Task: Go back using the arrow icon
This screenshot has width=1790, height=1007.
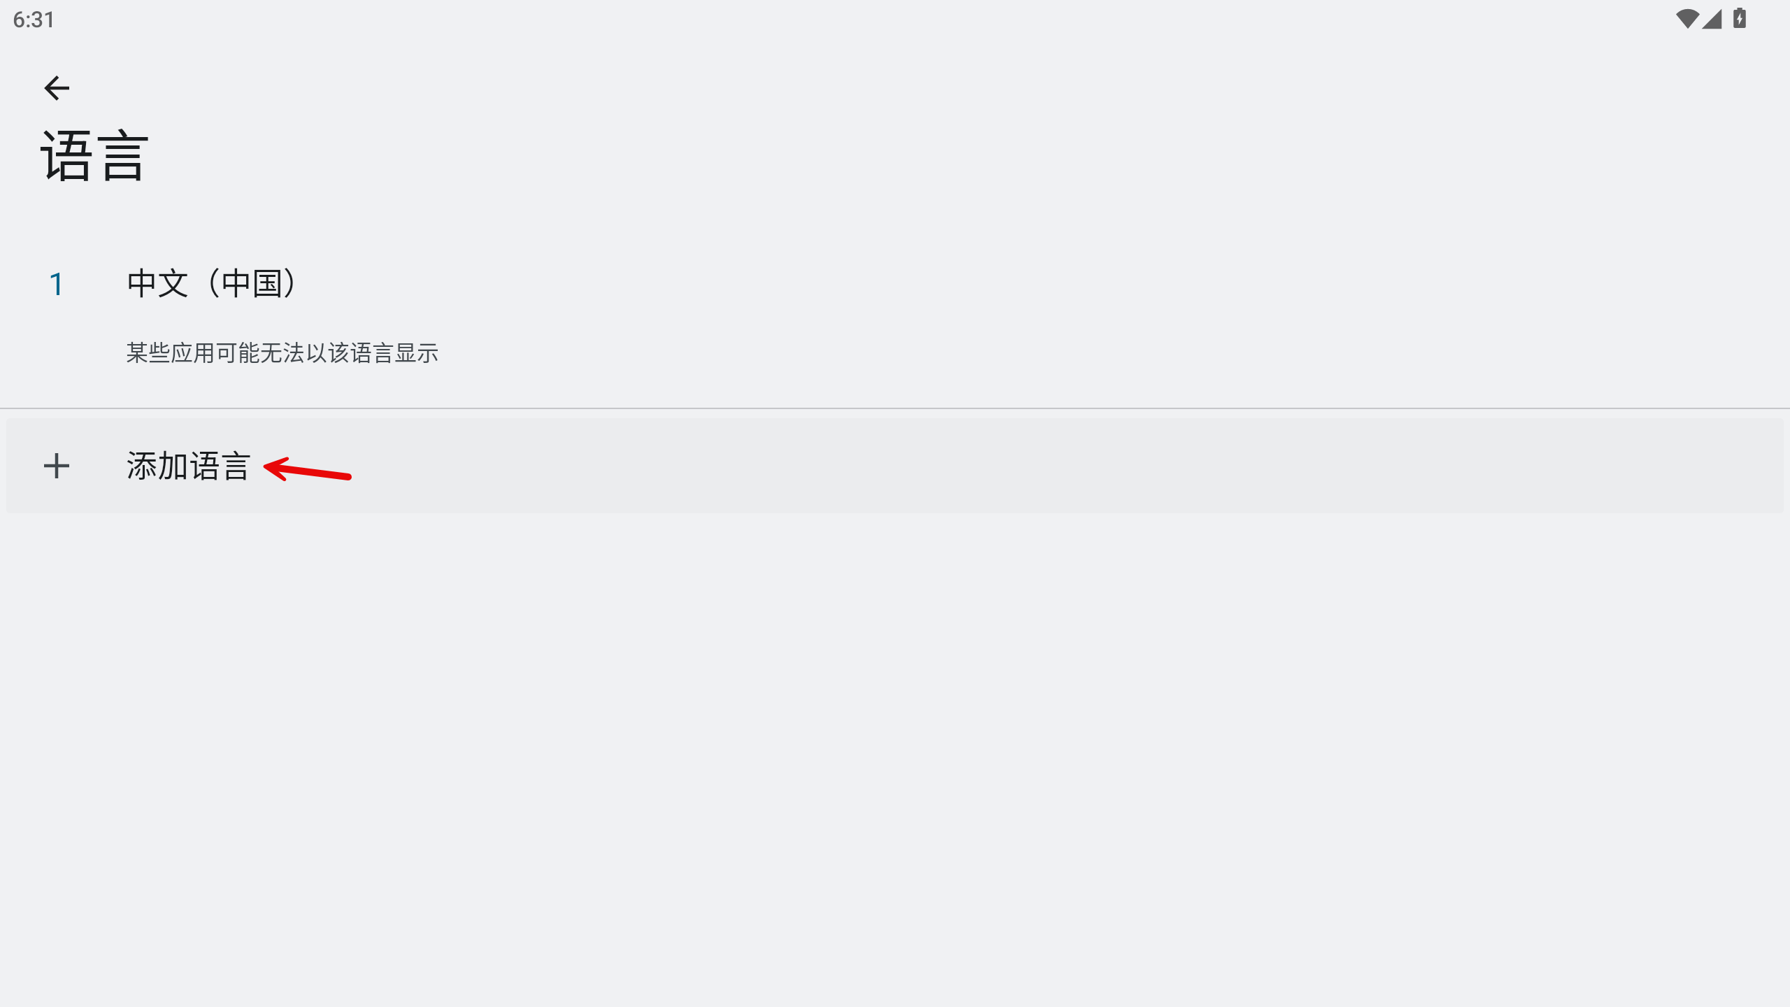Action: point(57,88)
